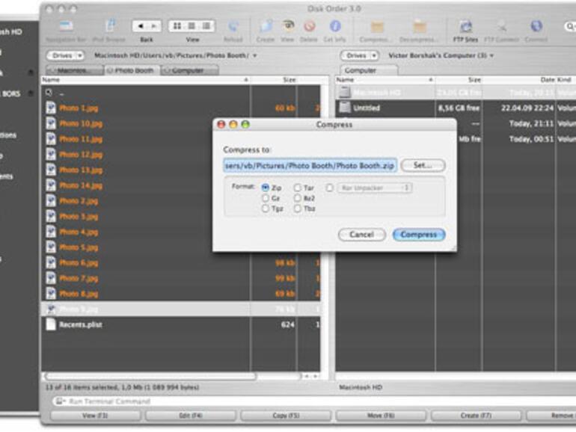Click the Recents.plist document icon

[x=51, y=324]
